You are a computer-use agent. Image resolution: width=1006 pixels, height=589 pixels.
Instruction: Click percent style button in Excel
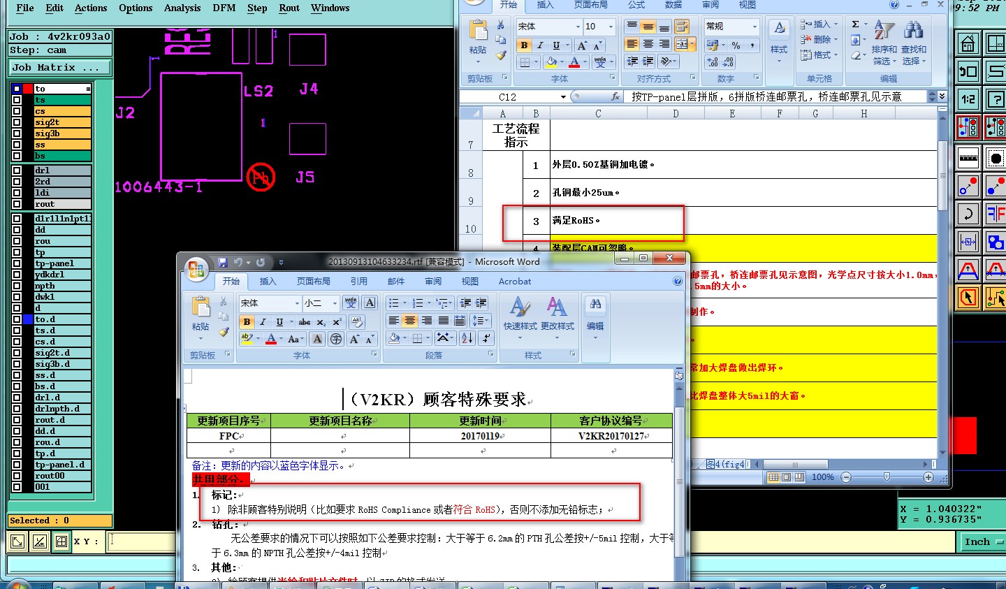tap(736, 45)
